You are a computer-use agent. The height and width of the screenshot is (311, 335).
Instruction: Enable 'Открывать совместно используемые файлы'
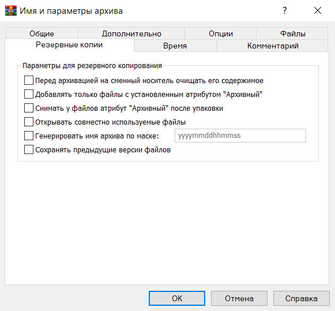pos(29,122)
